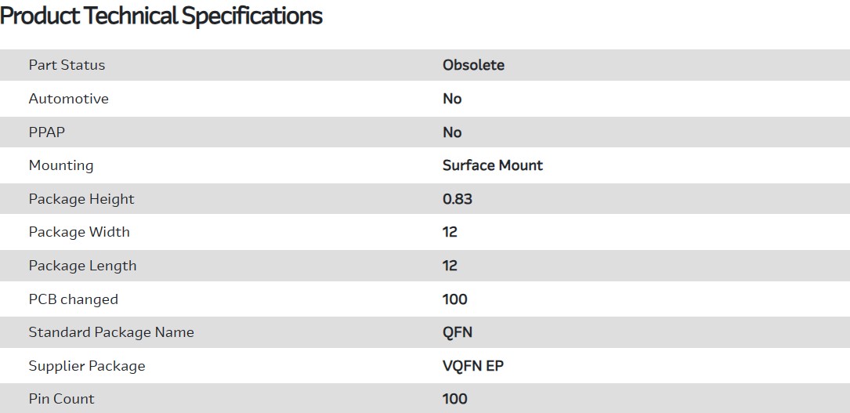The height and width of the screenshot is (413, 850).
Task: Click the No value for PPAP
Action: [x=452, y=132]
